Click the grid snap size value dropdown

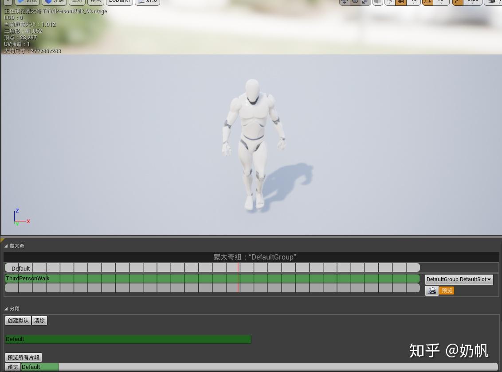[414, 2]
